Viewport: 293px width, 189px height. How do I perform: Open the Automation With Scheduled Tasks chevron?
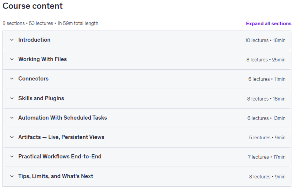(x=12, y=118)
